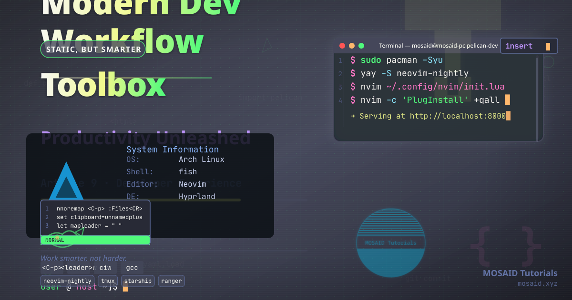Click the Toolbox title word

point(103,85)
